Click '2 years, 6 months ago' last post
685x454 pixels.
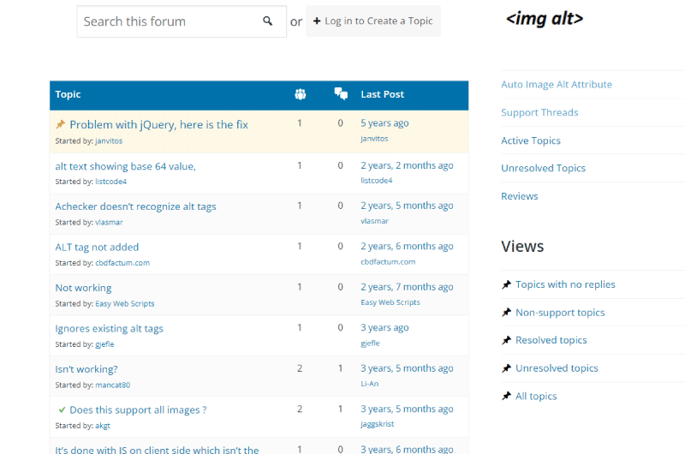408,246
